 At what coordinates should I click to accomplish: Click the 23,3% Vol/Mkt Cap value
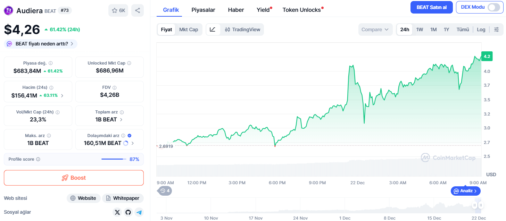coord(38,119)
